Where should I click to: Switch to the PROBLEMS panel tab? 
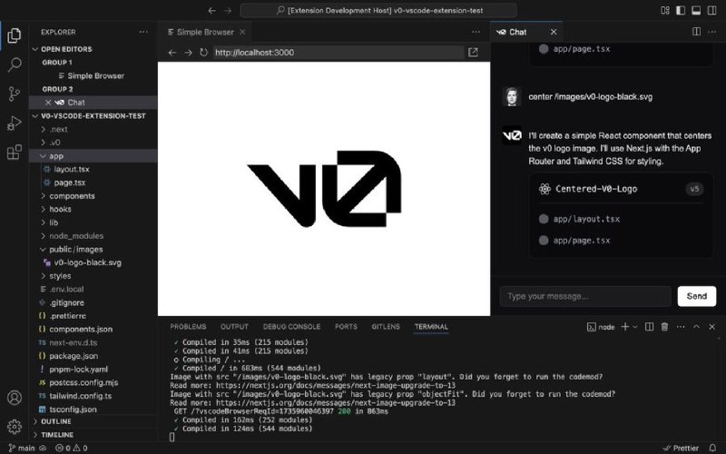point(188,327)
